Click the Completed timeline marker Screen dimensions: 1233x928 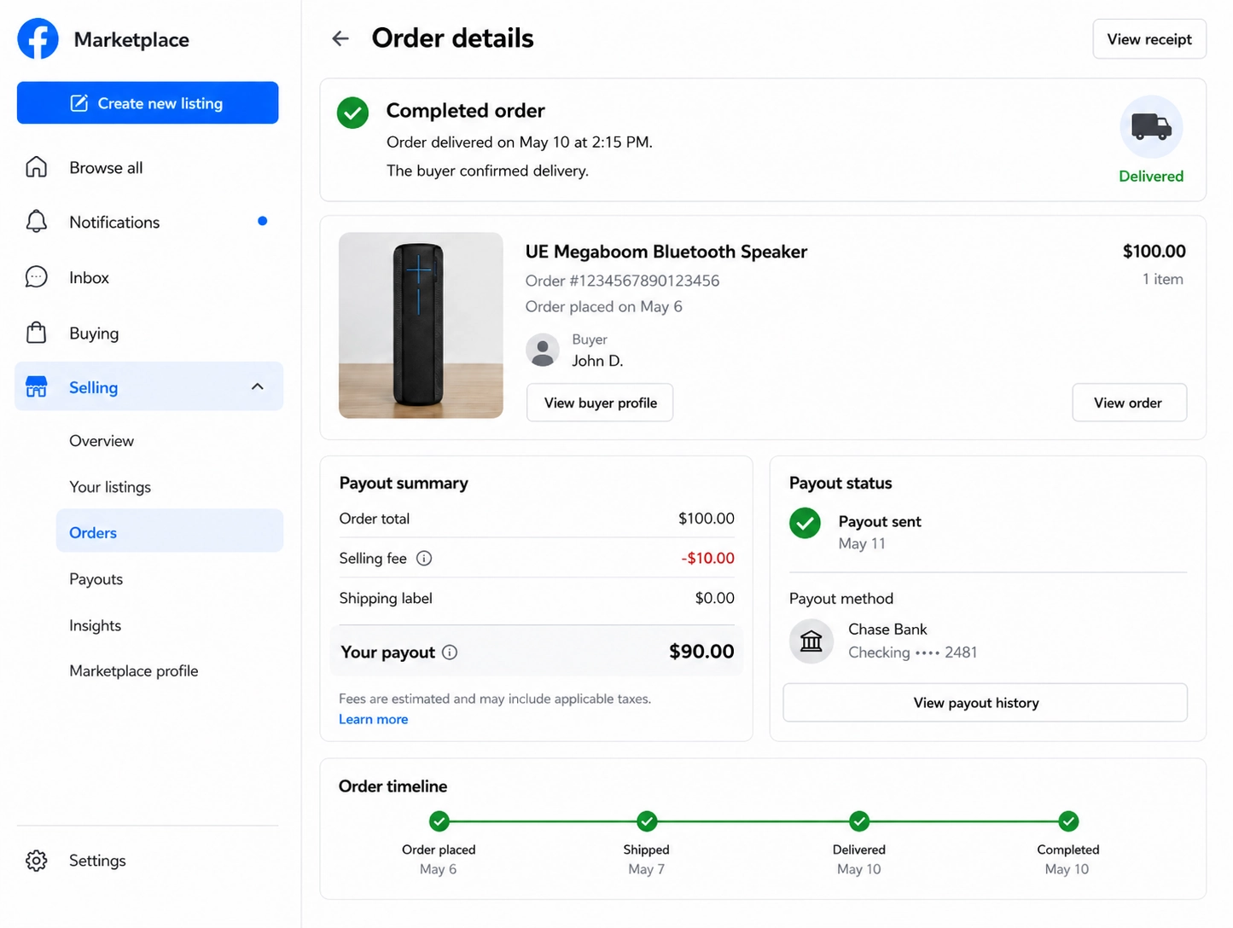tap(1068, 821)
